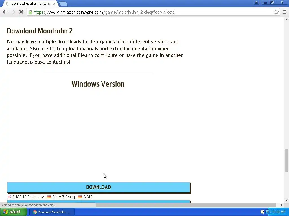Screen dimensions: 289x216
Task: Click the horizontal scrollbar track
Action: [186, 205]
